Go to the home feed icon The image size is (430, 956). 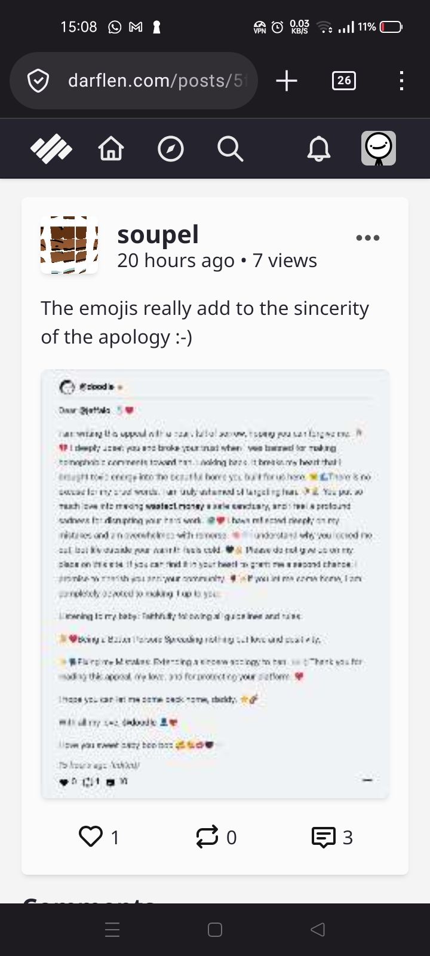111,149
